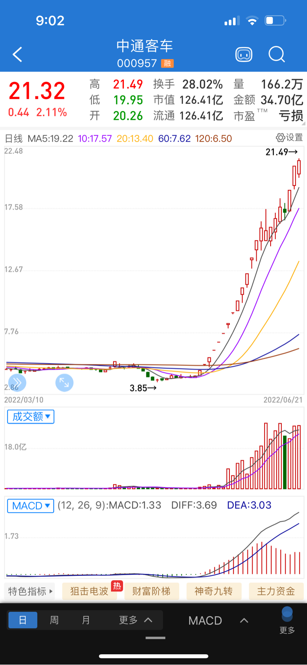Switch to 月 monthly period
The width and height of the screenshot is (307, 665).
[x=86, y=620]
